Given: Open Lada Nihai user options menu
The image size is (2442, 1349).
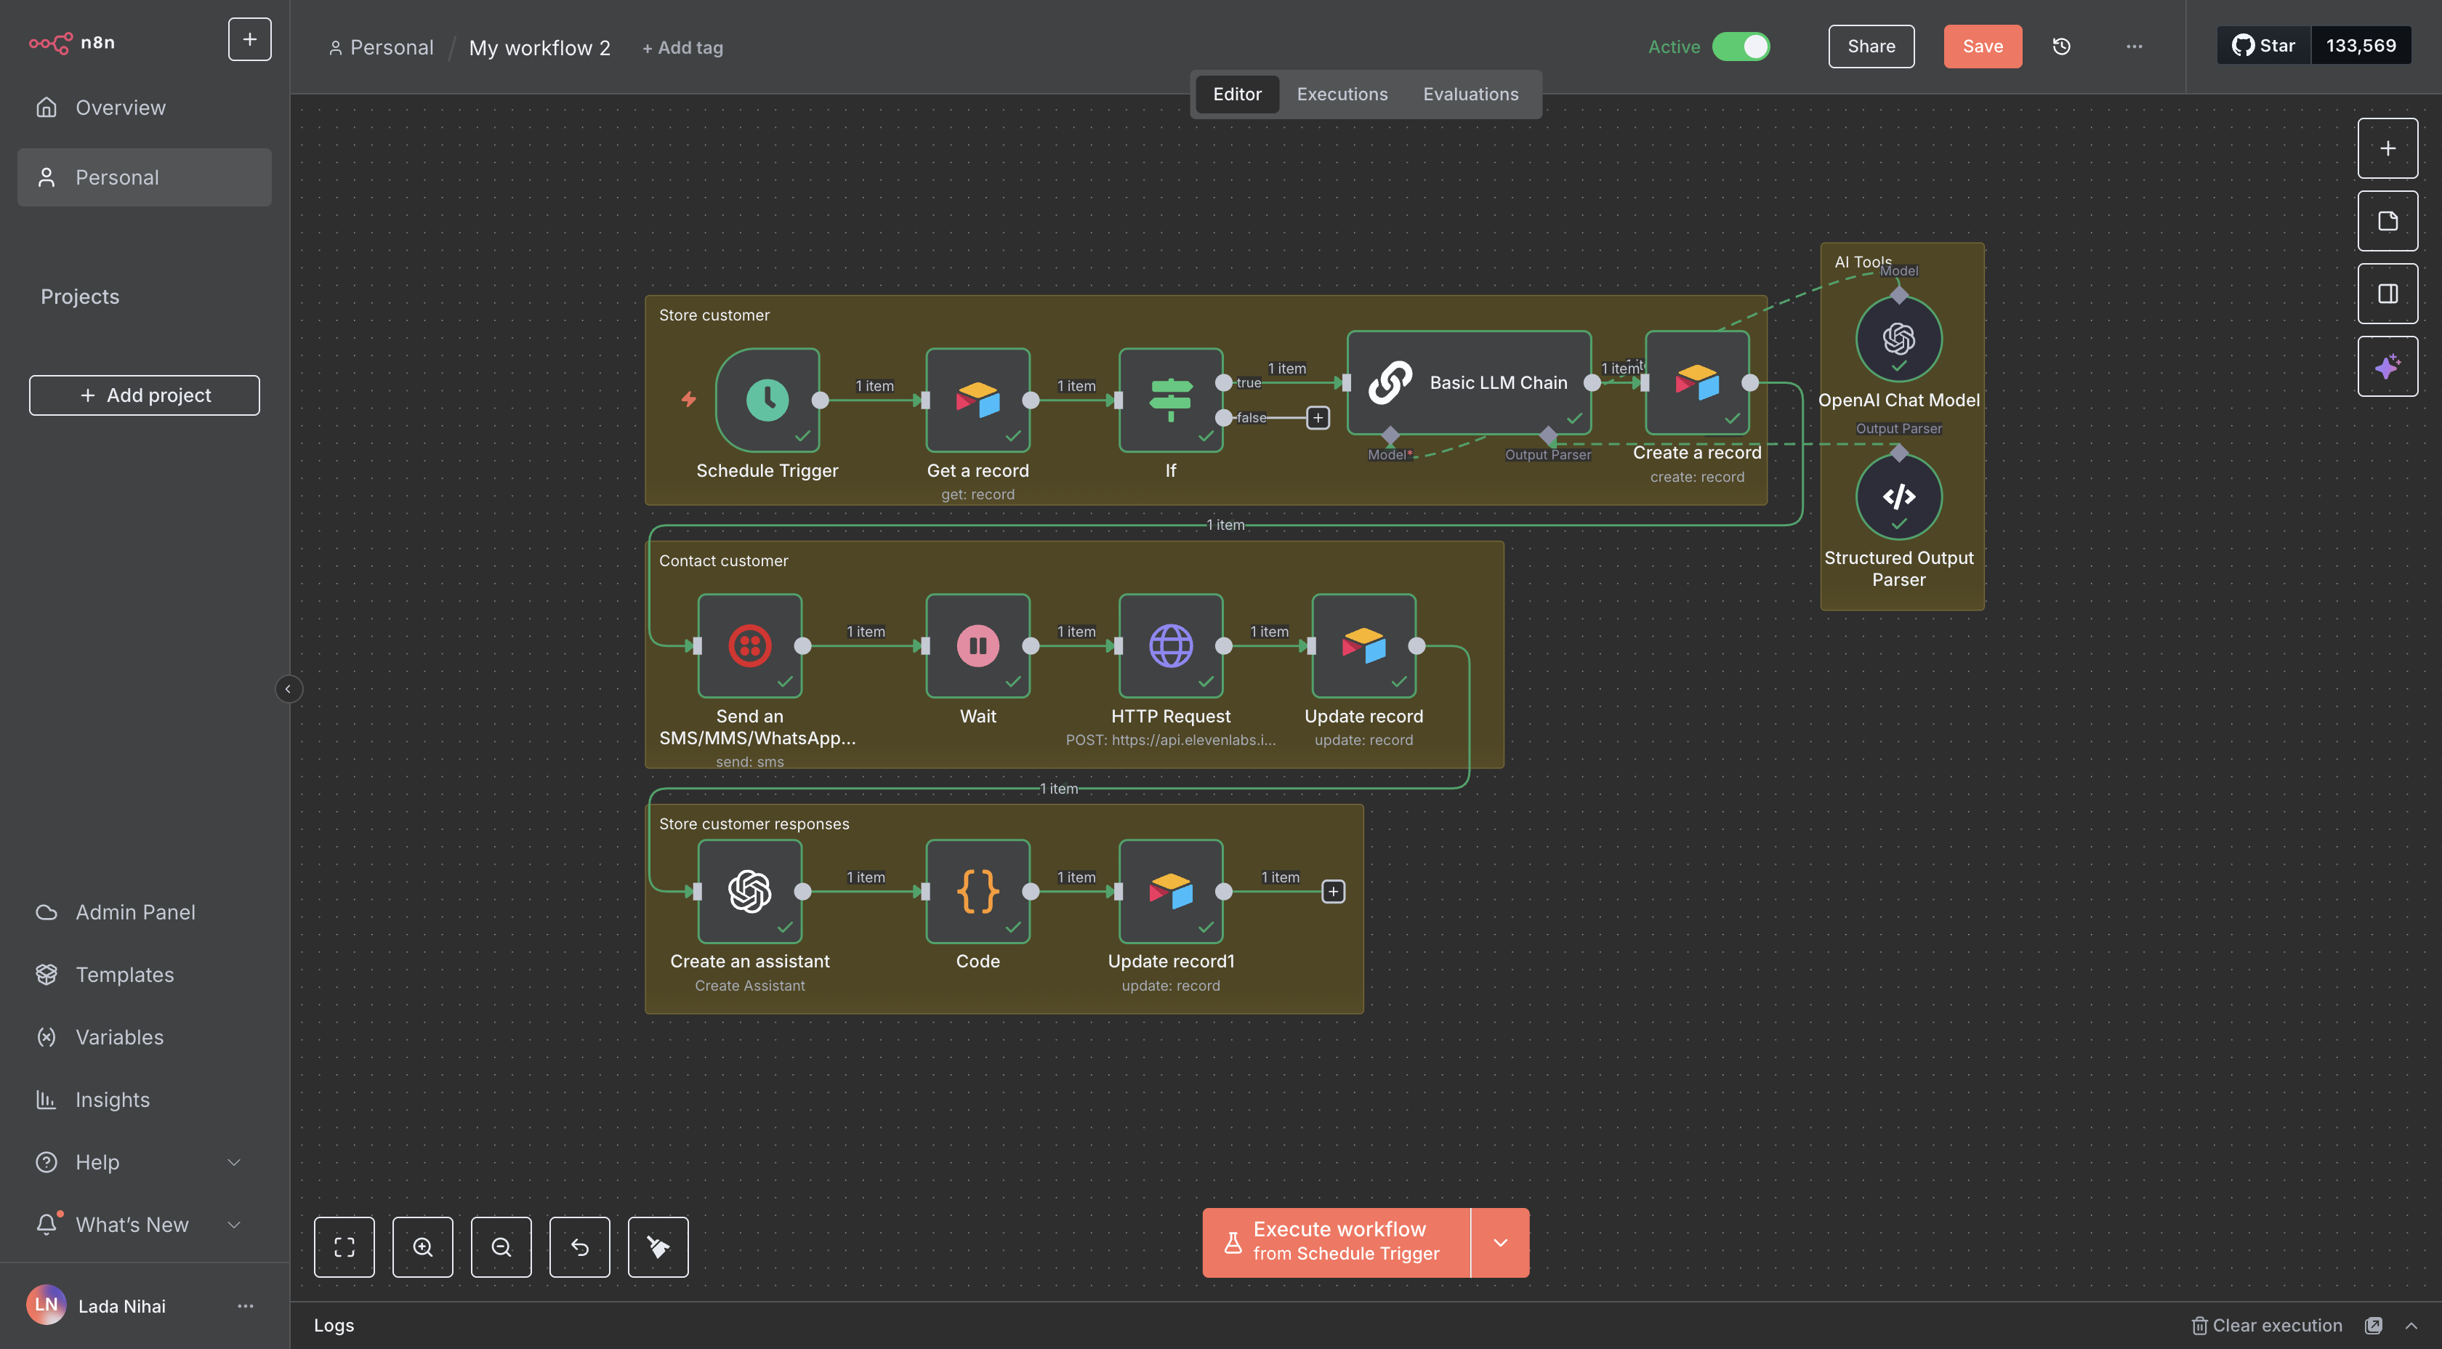Looking at the screenshot, I should point(246,1306).
